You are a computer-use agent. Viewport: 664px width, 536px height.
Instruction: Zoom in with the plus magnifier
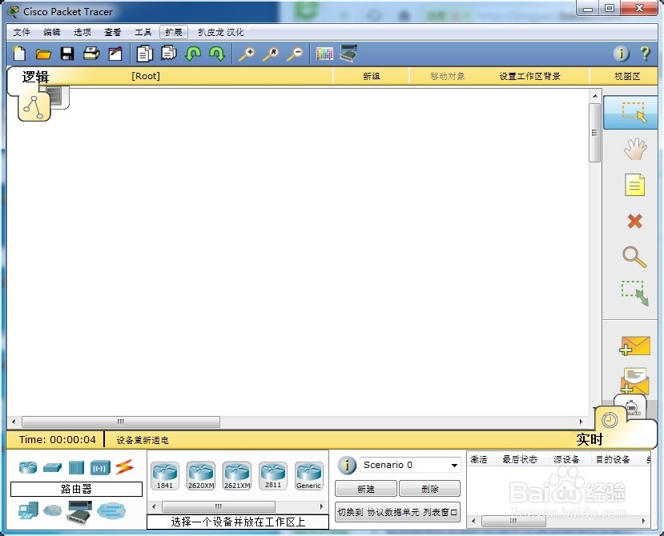[247, 54]
